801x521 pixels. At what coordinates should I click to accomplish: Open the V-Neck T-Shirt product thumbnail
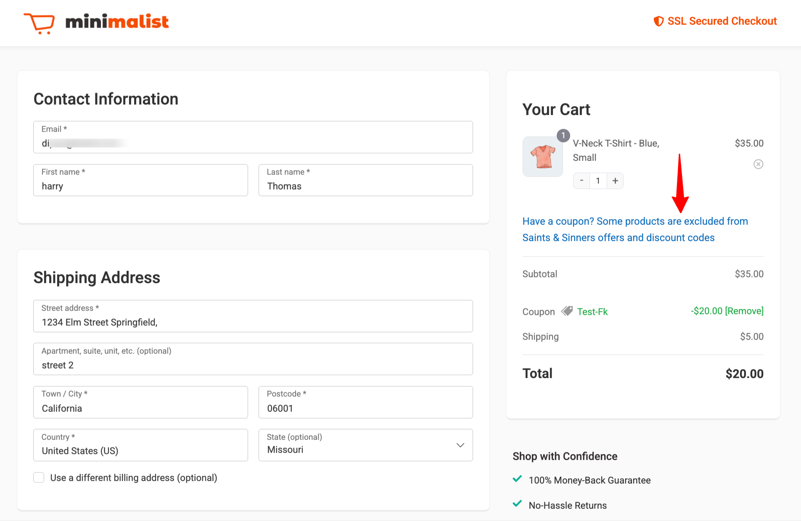point(542,156)
